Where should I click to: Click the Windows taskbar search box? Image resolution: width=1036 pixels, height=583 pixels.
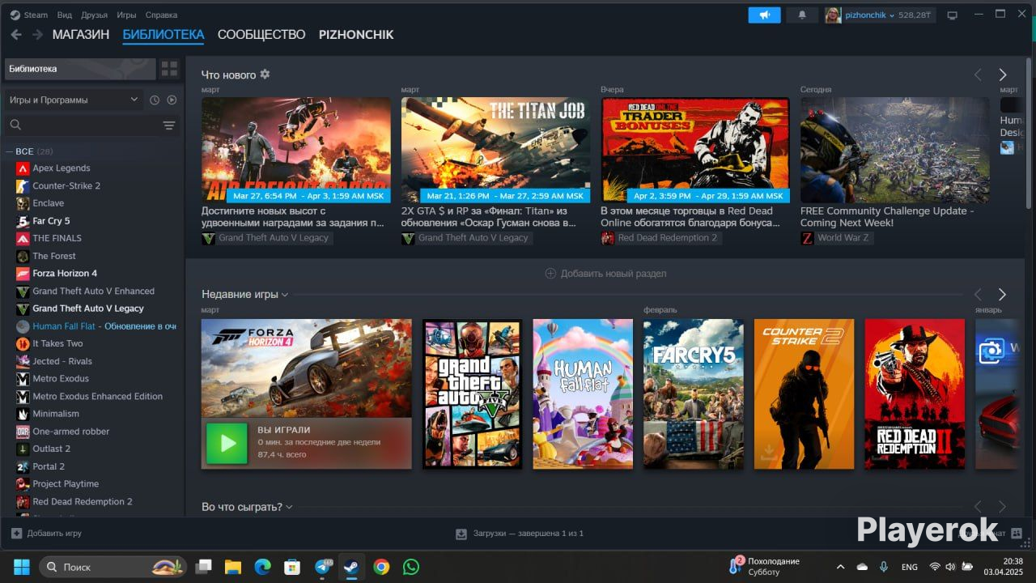pyautogui.click(x=113, y=567)
